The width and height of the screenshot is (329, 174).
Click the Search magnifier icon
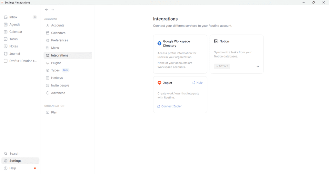click(6, 154)
